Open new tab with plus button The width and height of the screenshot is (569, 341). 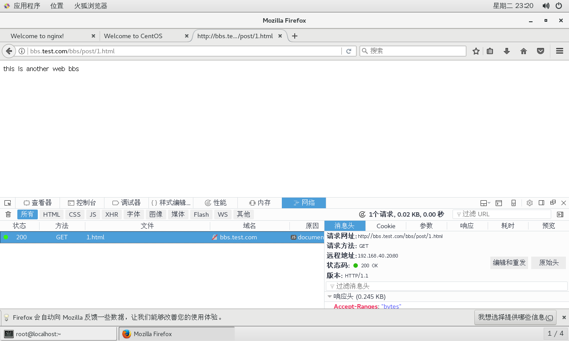coord(294,36)
